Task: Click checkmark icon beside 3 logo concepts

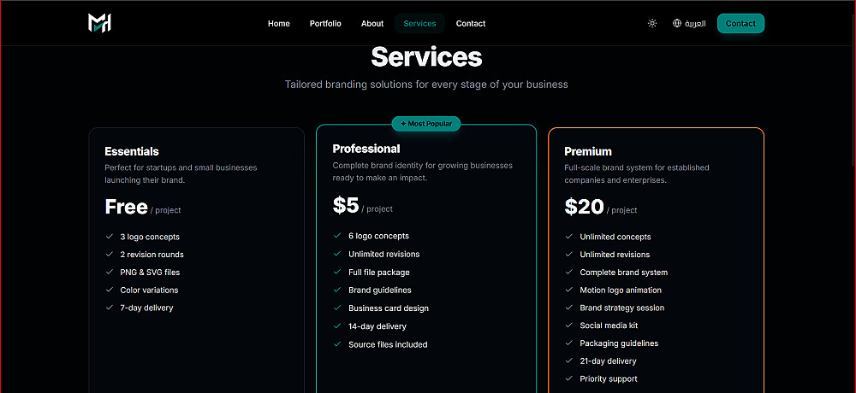Action: pos(110,237)
